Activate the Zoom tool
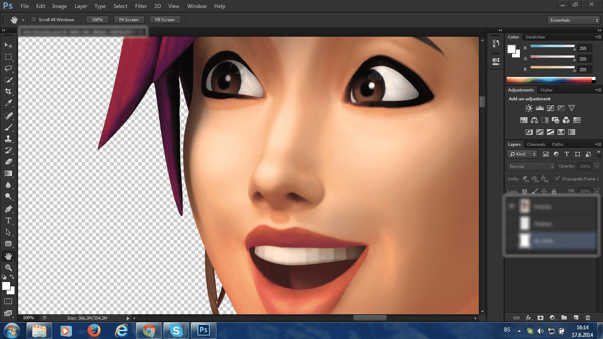 pyautogui.click(x=8, y=268)
